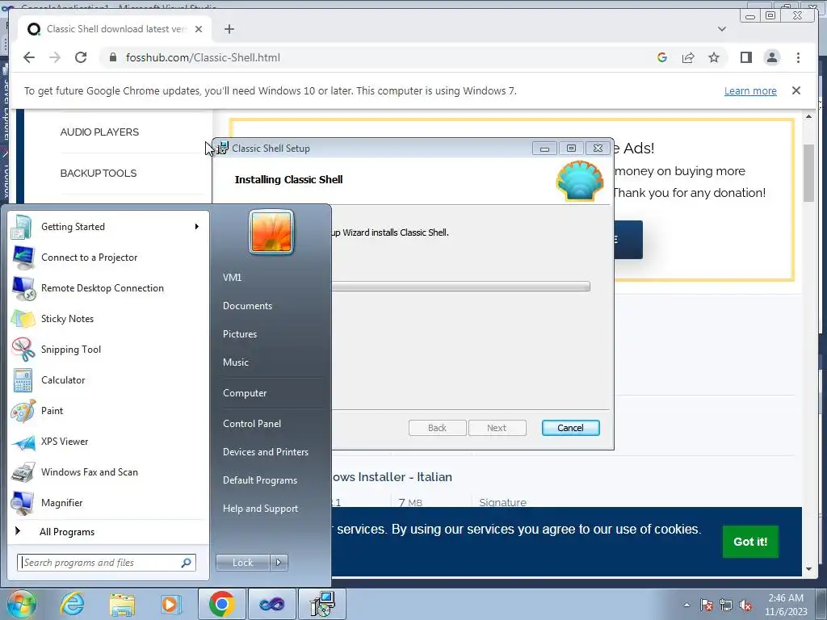Click the search magnifier in Start menu
The width and height of the screenshot is (827, 620).
click(186, 563)
